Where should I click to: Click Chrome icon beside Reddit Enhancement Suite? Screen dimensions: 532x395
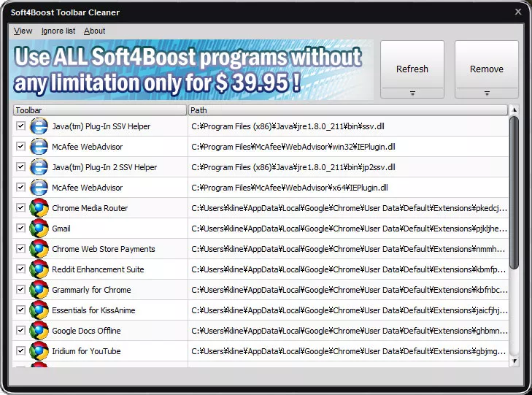point(39,269)
